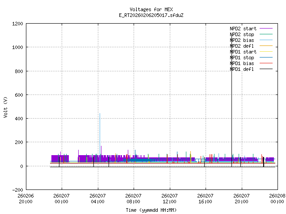Click the green NPD2 stop line sample
The width and height of the screenshot is (286, 214).
[266, 34]
